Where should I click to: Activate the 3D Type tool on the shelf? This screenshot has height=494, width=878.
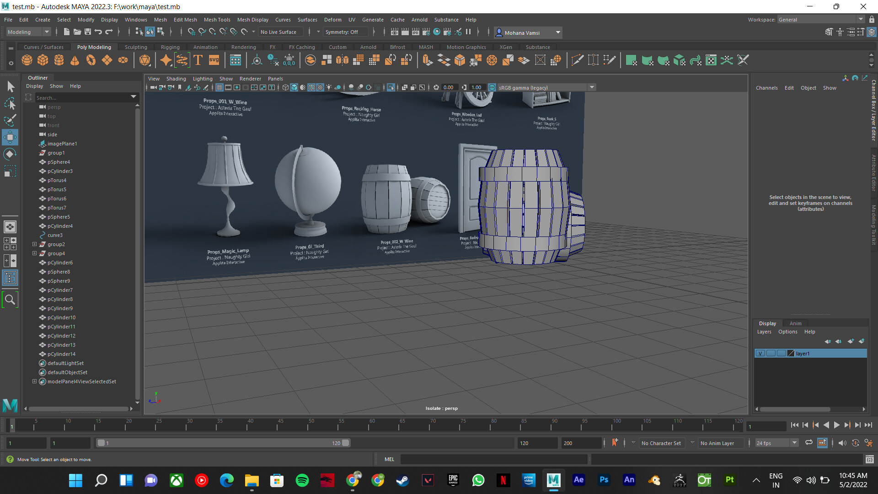(198, 60)
